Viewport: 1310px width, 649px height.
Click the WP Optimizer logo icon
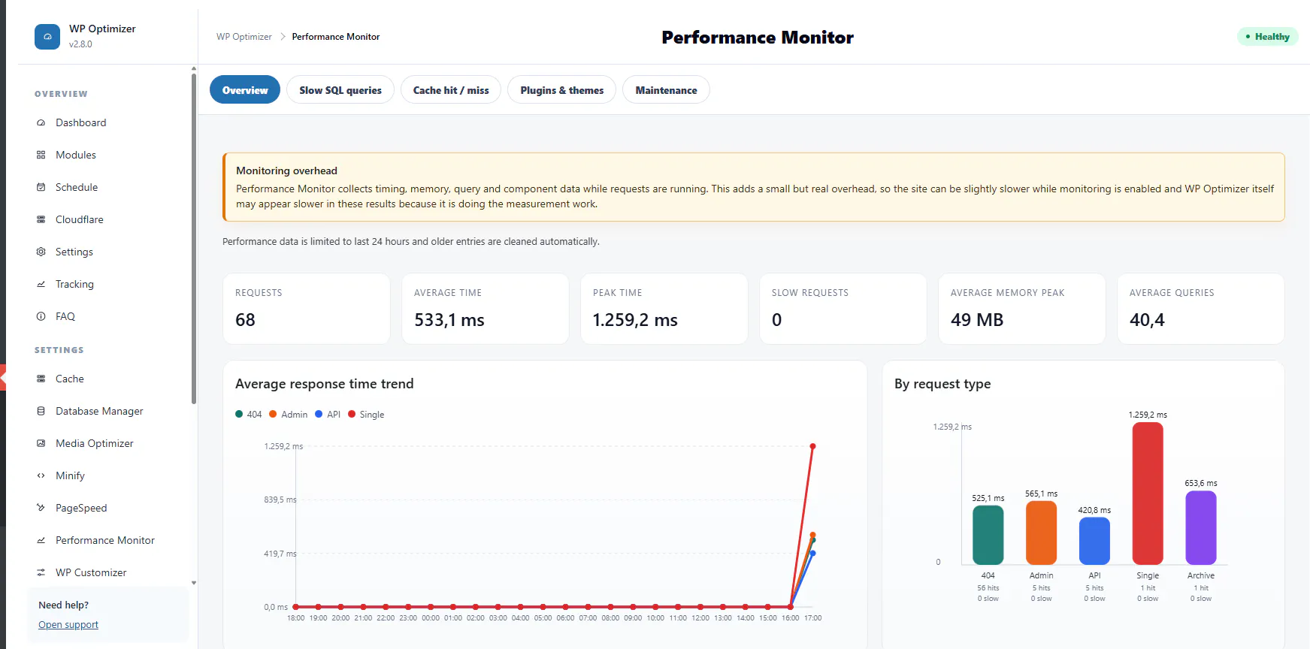47,37
